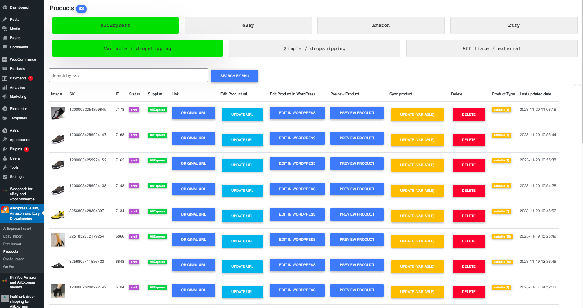This screenshot has width=583, height=308.
Task: Open ORIGINAL URL for product ID 6704
Action: click(194, 290)
